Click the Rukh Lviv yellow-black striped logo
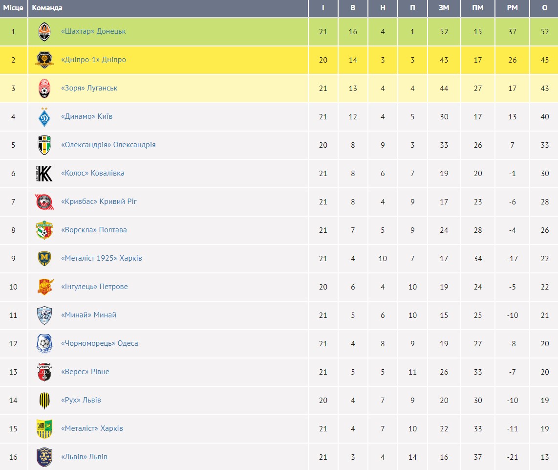The image size is (558, 470). 44,401
